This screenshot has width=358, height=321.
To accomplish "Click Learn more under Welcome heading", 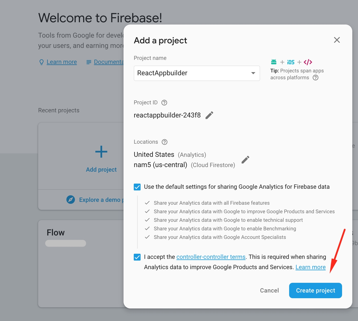I will click(62, 62).
